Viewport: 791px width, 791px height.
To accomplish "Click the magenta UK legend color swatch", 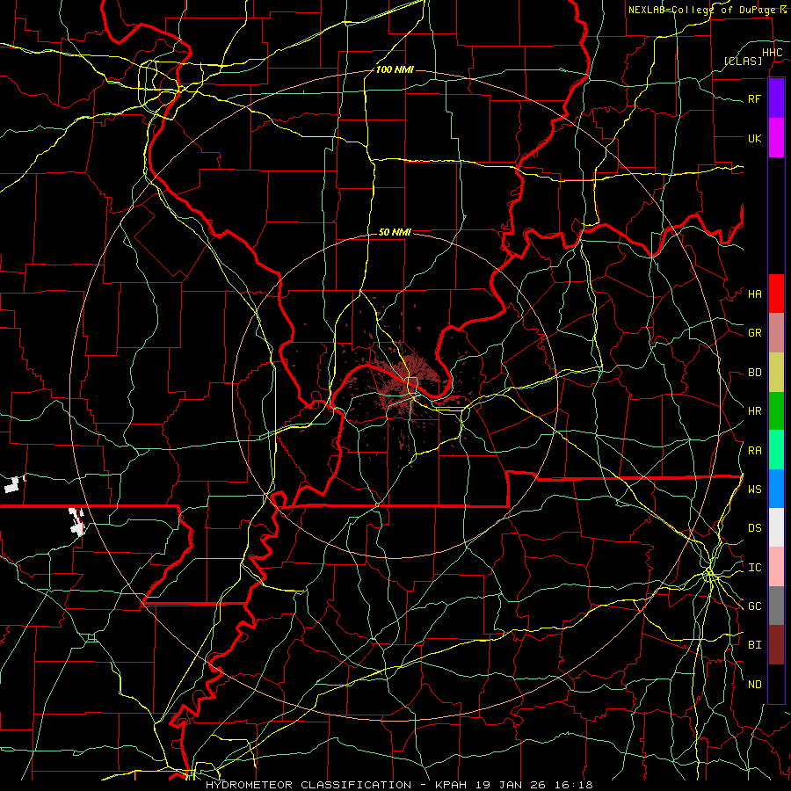I will [x=776, y=138].
